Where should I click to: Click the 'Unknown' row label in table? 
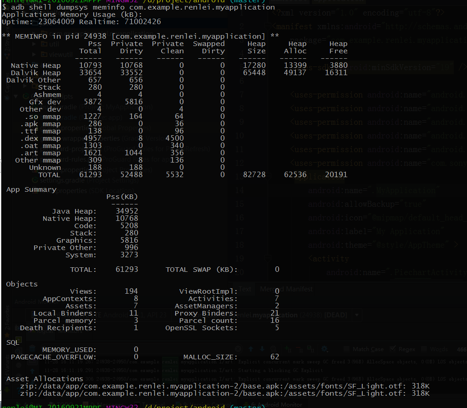coord(45,168)
